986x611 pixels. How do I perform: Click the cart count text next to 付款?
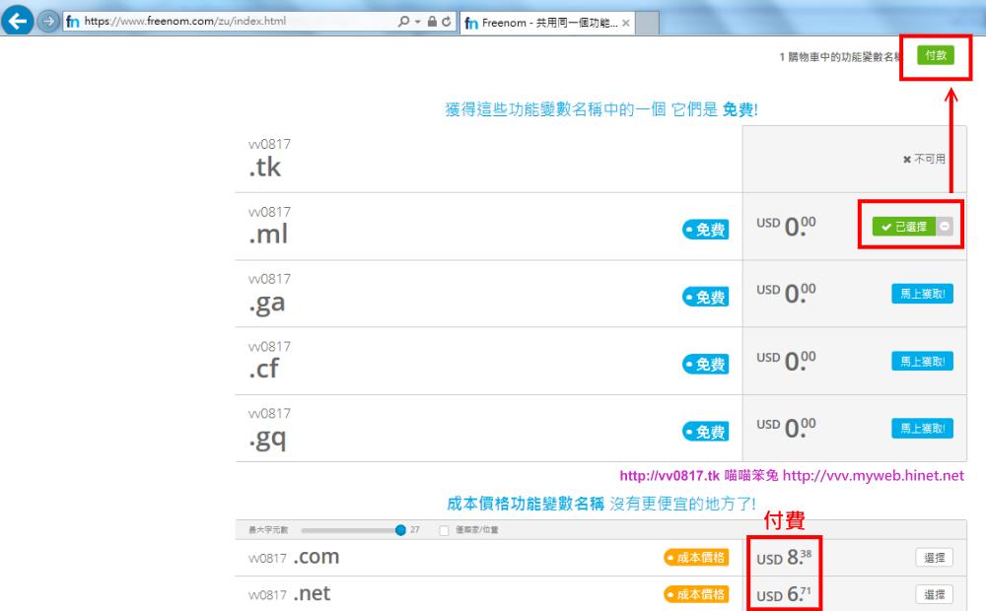pyautogui.click(x=841, y=56)
